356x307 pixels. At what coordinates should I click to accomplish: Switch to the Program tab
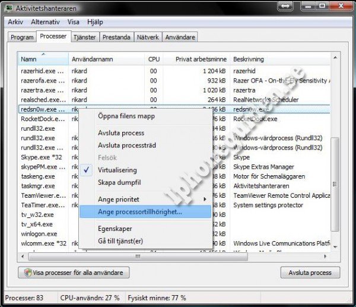22,37
